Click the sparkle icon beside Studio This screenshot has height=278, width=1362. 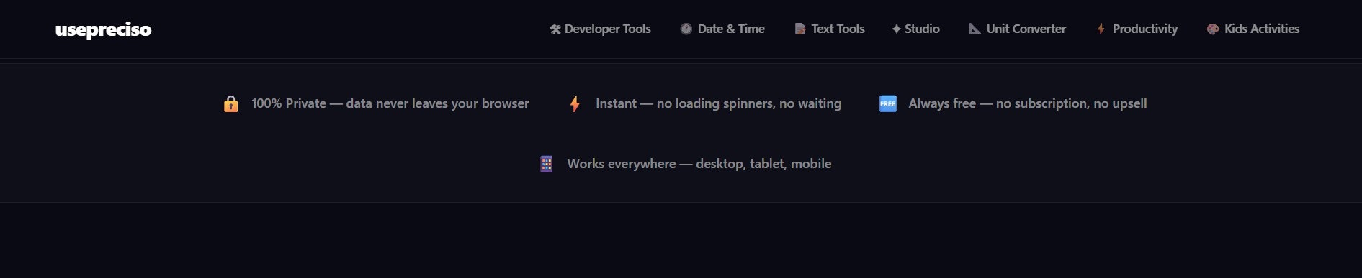click(x=896, y=29)
